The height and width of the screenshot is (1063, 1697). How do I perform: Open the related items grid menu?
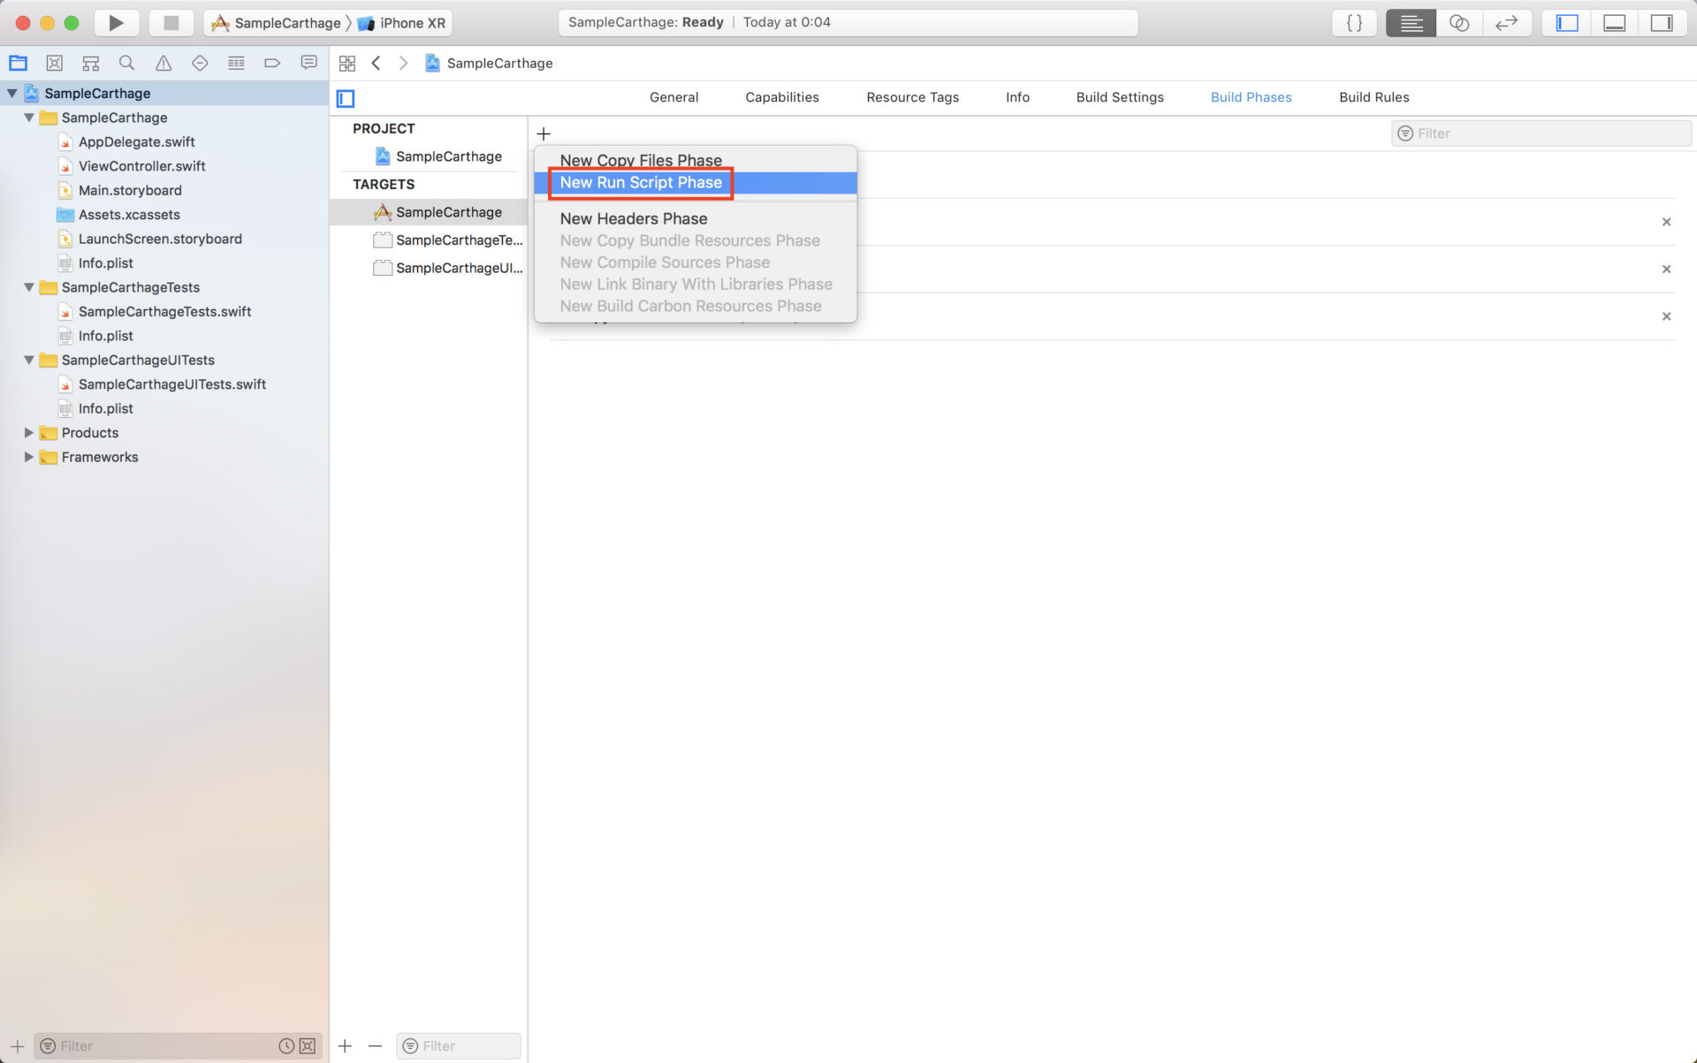click(347, 64)
